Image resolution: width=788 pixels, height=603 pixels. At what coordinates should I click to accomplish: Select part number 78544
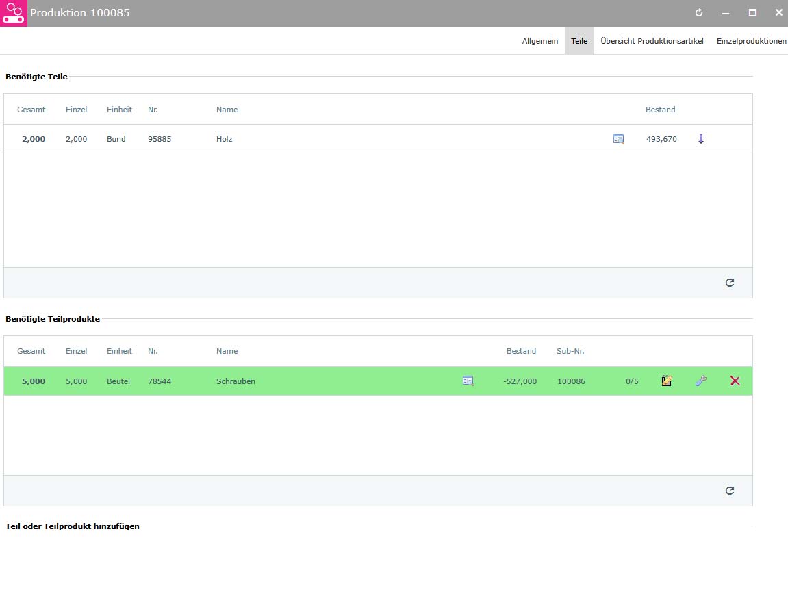pos(160,381)
